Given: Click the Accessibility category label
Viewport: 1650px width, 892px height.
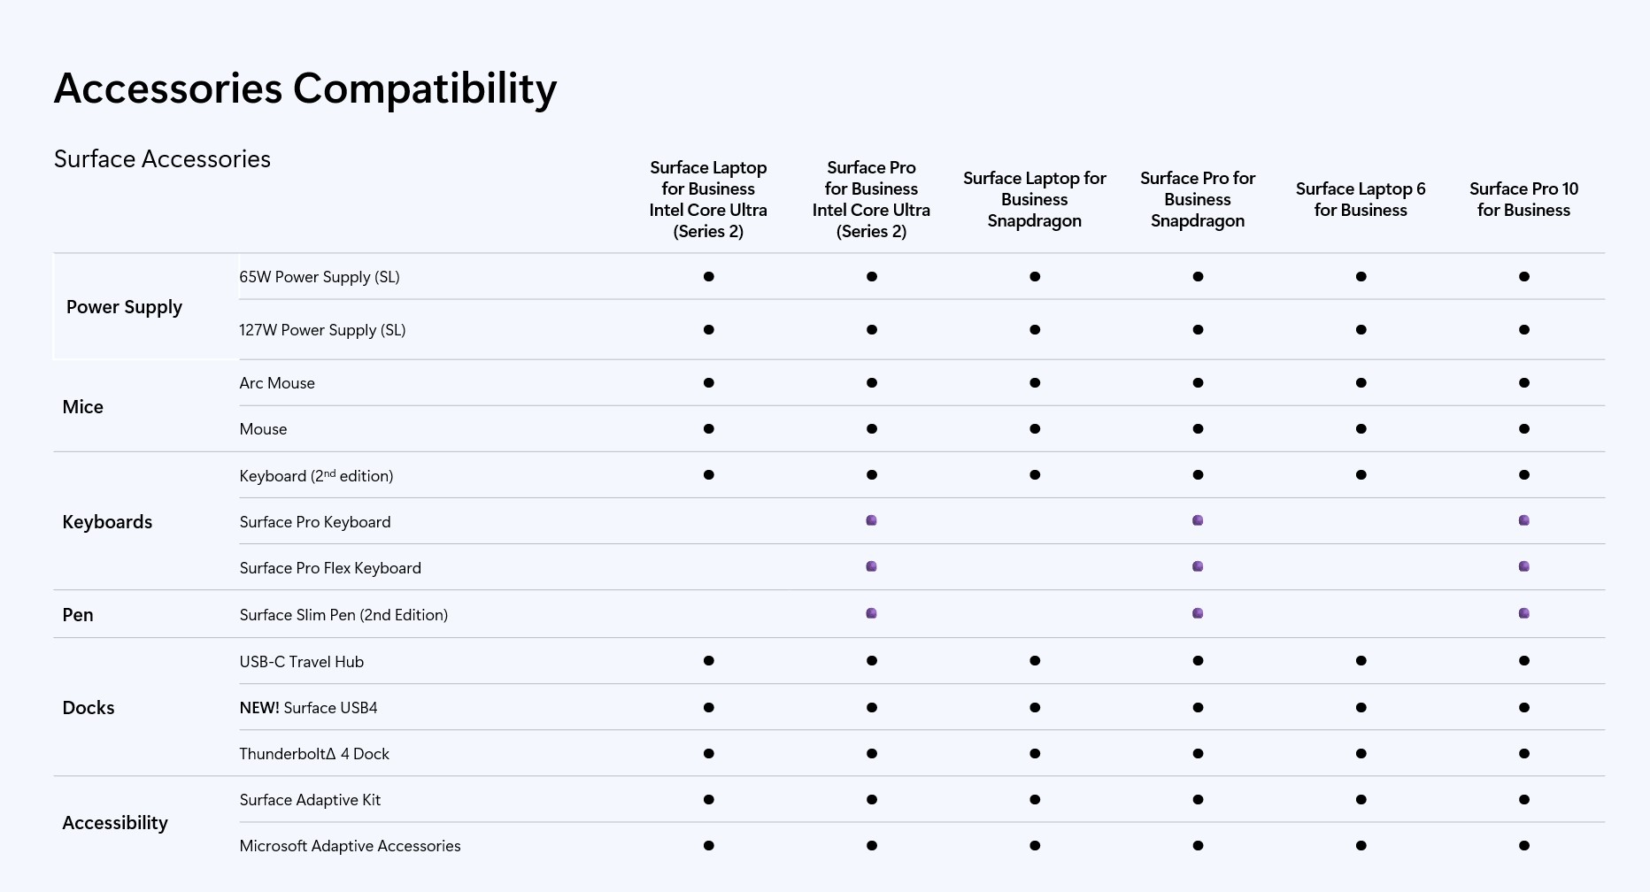Looking at the screenshot, I should click(x=115, y=823).
